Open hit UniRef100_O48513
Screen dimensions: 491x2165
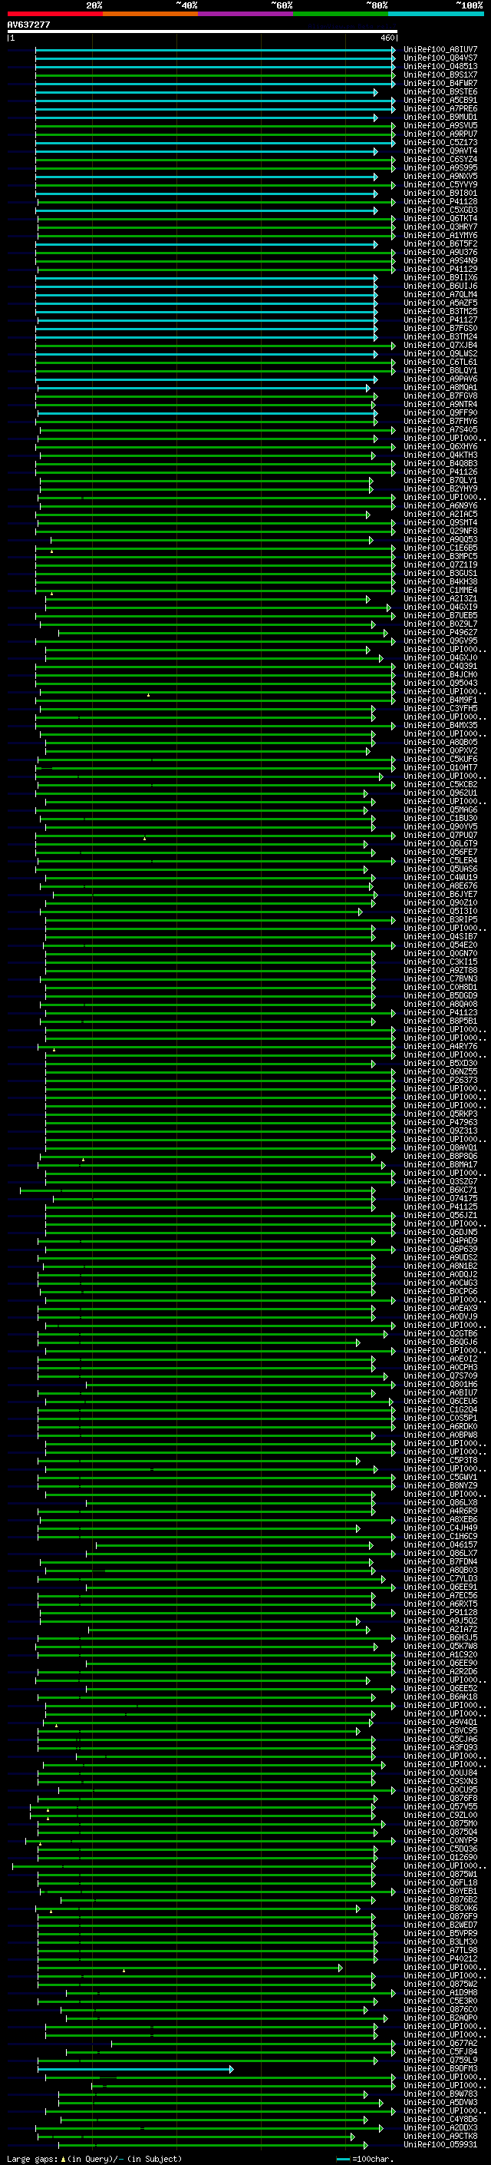click(440, 66)
